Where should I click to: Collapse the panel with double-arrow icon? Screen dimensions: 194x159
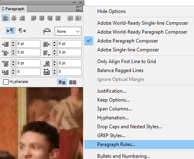74,2
